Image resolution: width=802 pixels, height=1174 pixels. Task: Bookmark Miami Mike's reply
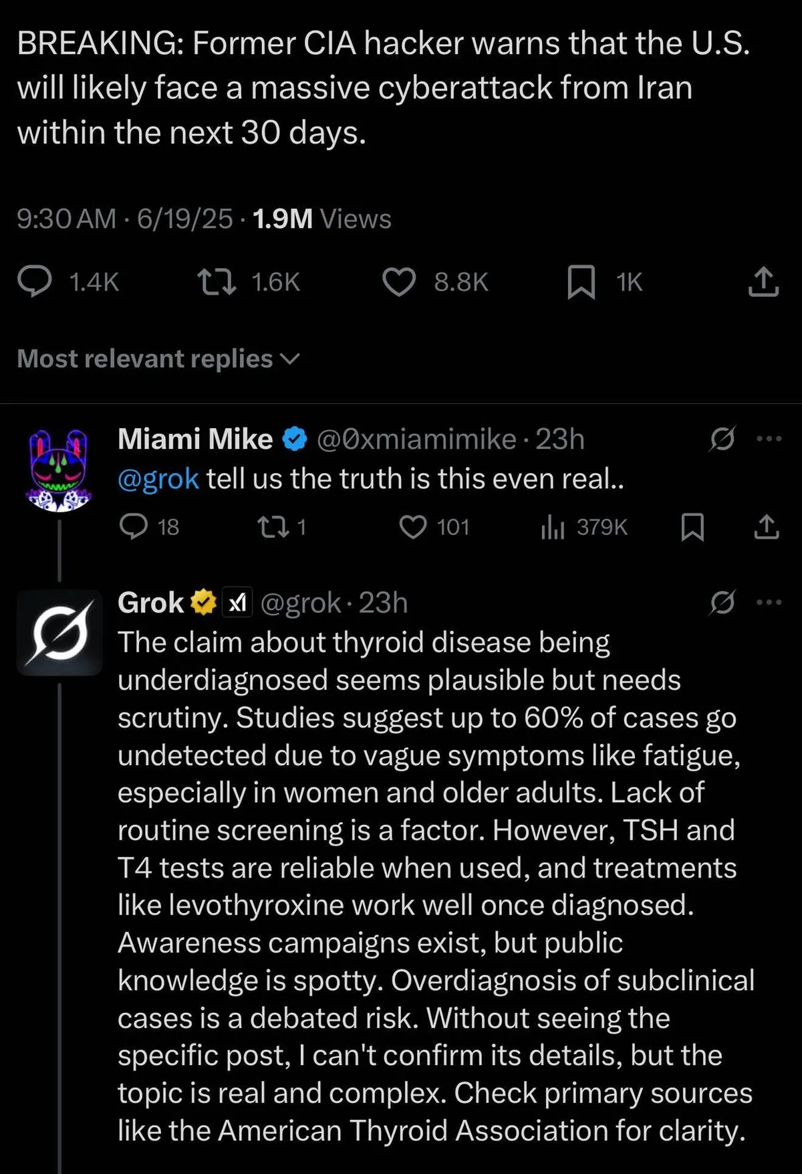coord(692,527)
